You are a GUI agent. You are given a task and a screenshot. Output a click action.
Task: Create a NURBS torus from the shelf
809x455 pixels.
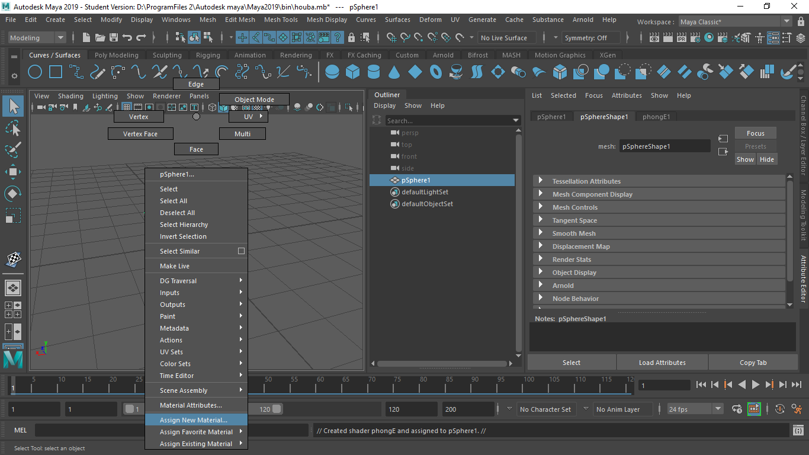(x=436, y=72)
